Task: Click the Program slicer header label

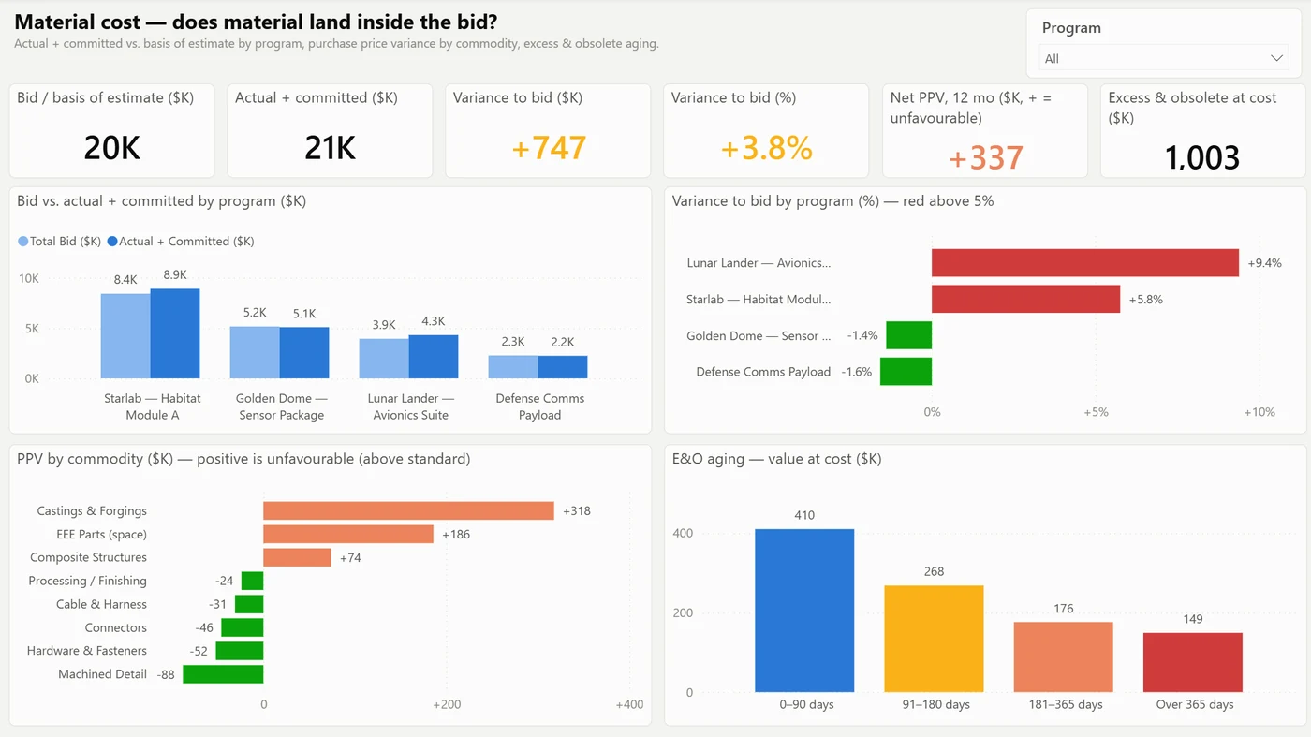Action: pyautogui.click(x=1071, y=28)
